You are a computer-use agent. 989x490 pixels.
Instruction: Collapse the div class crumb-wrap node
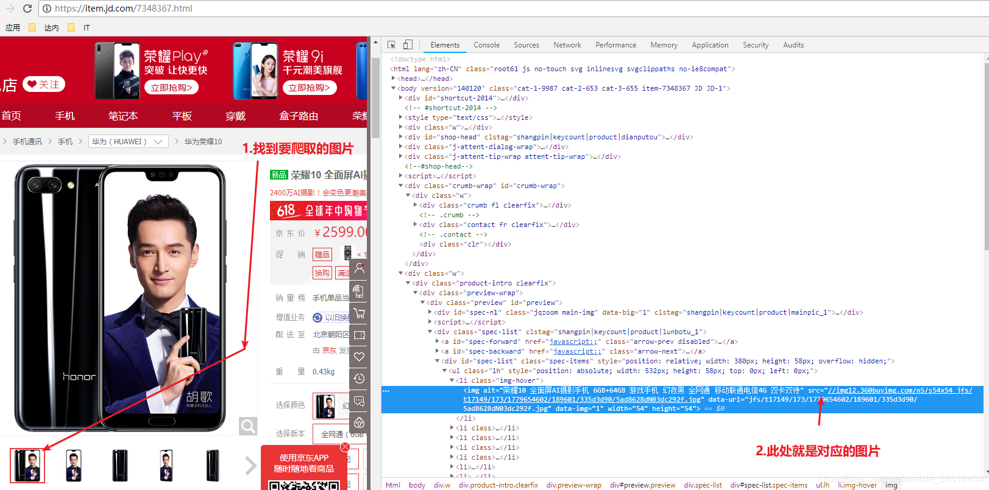400,186
